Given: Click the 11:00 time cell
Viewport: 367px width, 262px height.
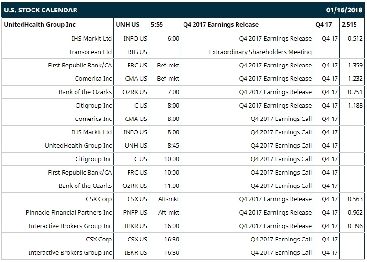Looking at the screenshot, I should (x=172, y=186).
